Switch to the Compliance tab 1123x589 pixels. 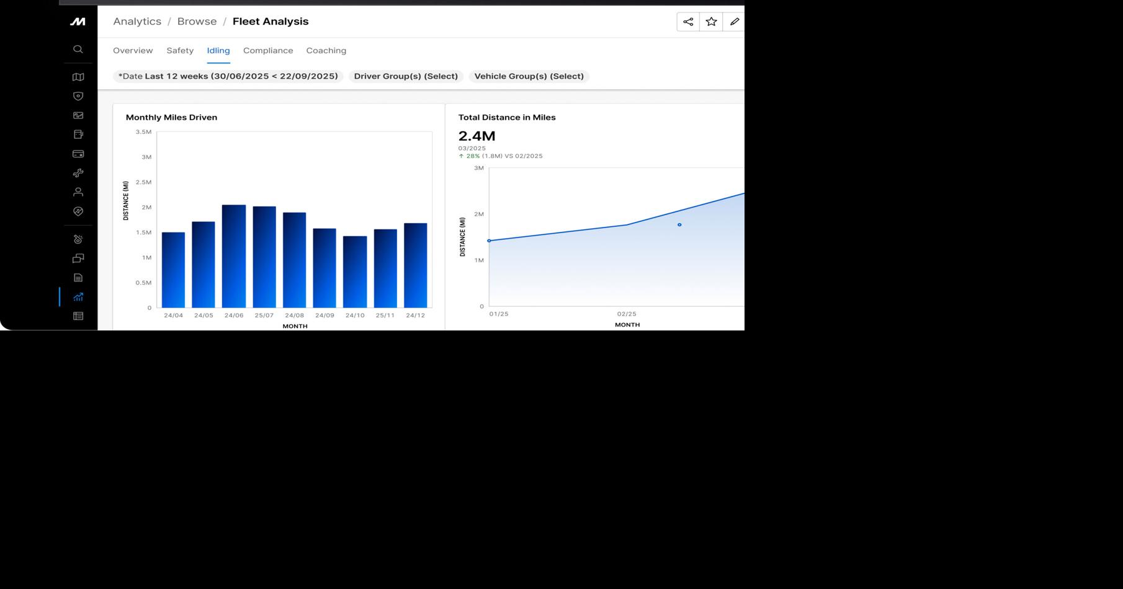[x=268, y=50]
